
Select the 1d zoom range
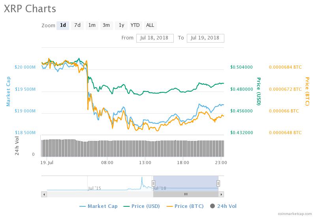(63, 25)
